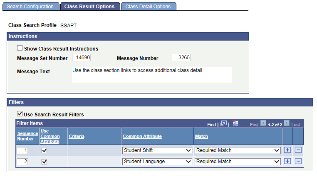The height and width of the screenshot is (176, 317).
Task: Click the Message Set Number field 14690
Action: tap(81, 58)
